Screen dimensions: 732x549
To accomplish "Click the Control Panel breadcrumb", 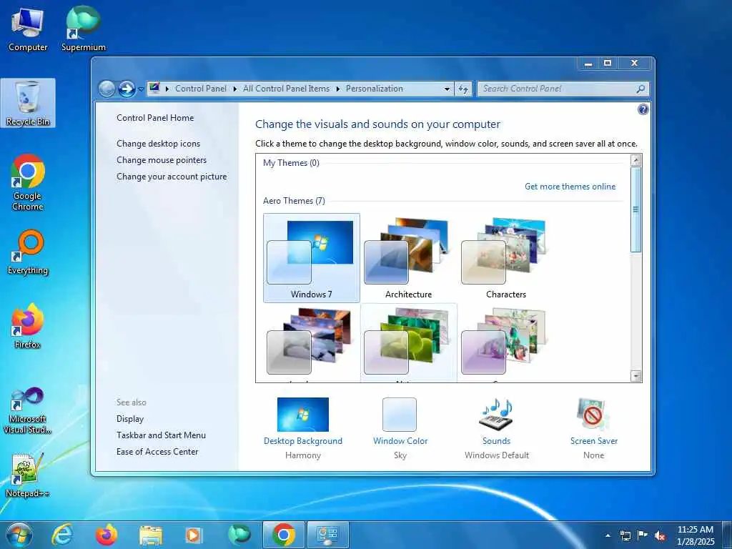I will 201,89.
